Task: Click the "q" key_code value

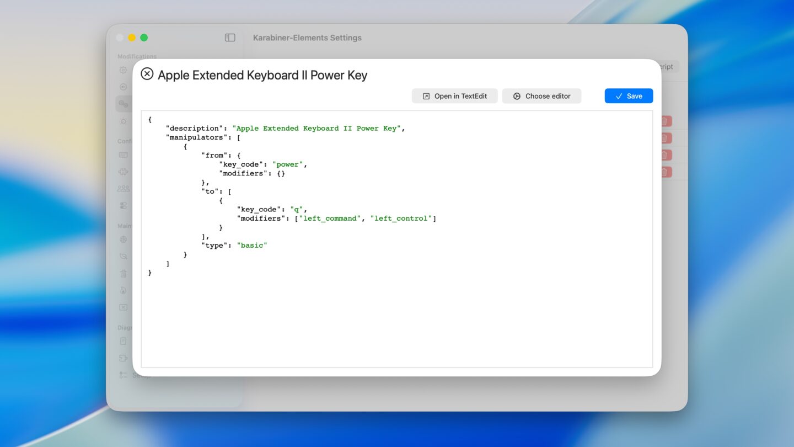Action: 296,210
